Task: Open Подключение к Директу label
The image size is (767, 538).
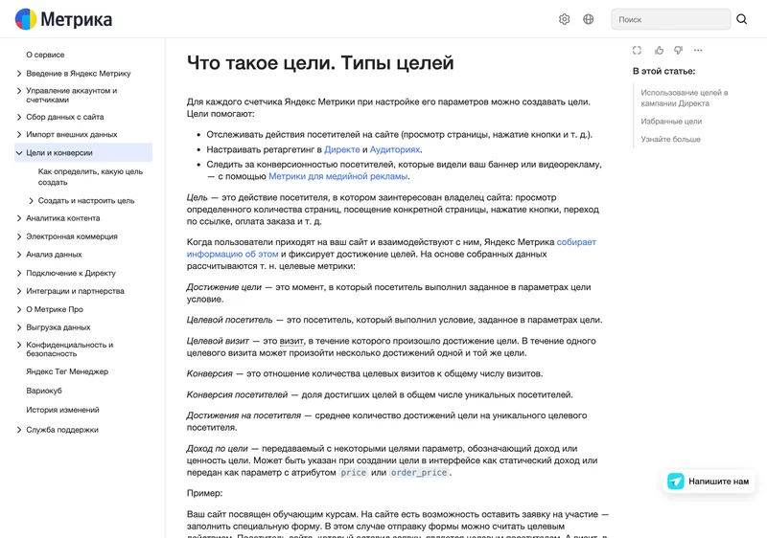Action: 71,273
